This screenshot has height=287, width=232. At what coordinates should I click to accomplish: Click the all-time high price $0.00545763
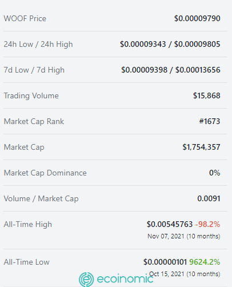pyautogui.click(x=170, y=224)
